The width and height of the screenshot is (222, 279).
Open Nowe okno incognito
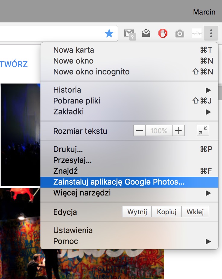[129, 72]
